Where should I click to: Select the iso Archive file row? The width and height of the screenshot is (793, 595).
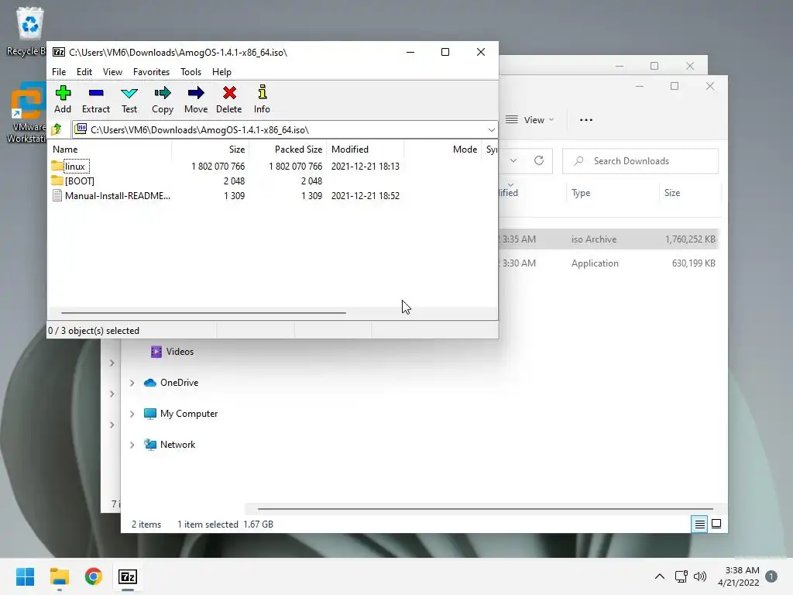[609, 239]
